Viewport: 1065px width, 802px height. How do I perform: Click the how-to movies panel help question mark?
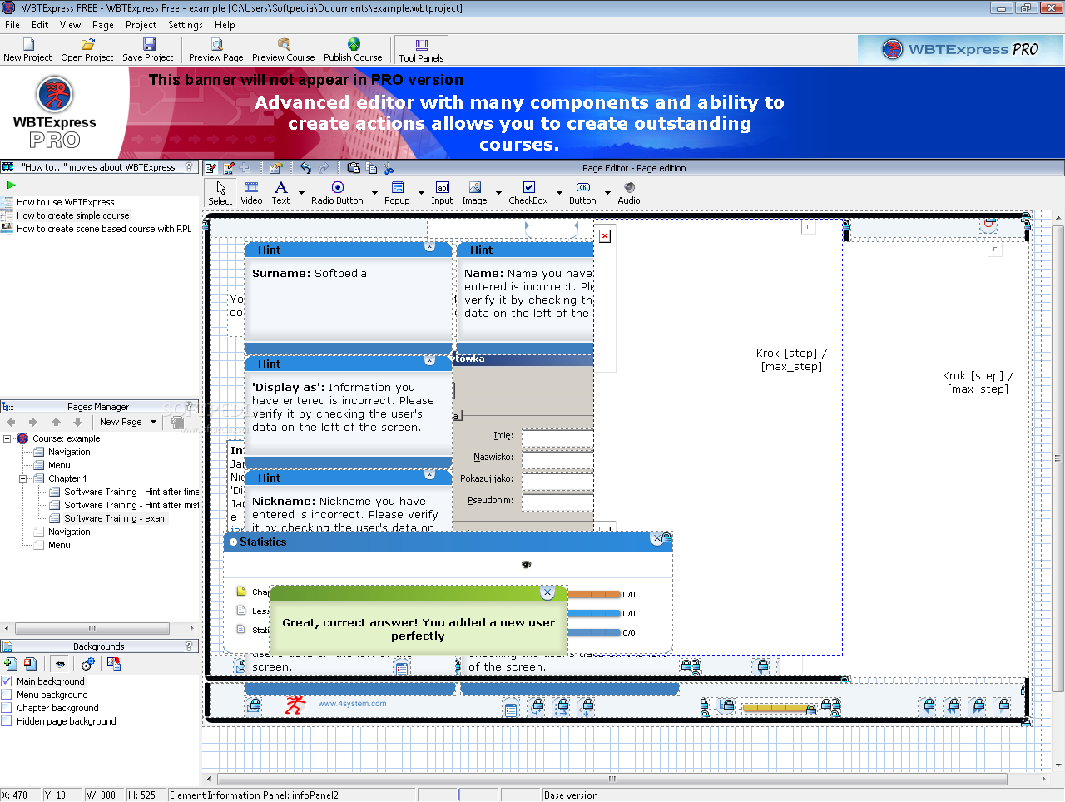(189, 167)
